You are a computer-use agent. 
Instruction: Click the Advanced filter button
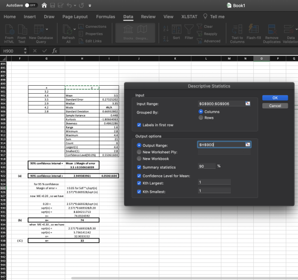click(x=209, y=41)
